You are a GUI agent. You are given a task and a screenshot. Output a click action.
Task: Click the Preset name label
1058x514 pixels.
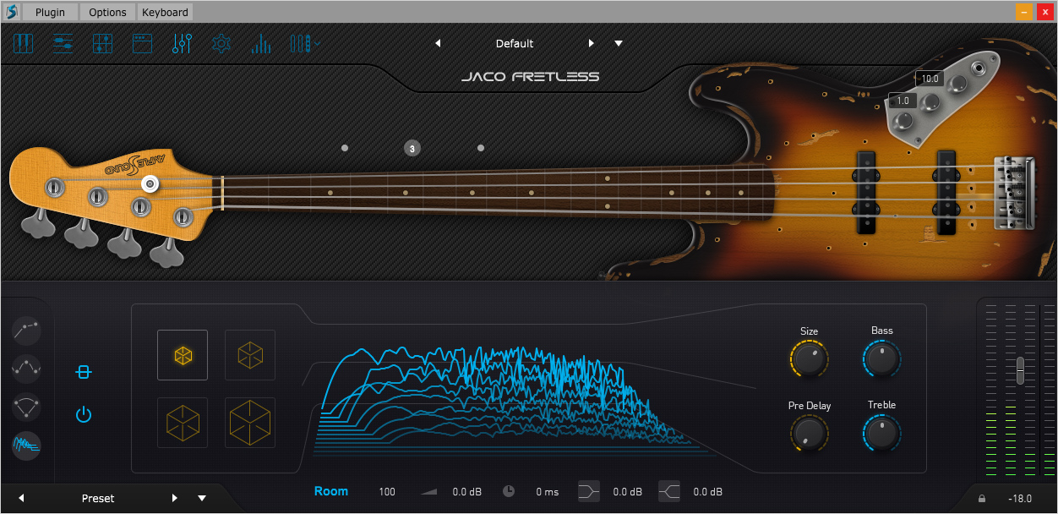[98, 498]
